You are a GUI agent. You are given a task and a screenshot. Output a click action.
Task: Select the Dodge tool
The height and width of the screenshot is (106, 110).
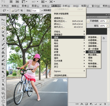[x=3, y=72]
